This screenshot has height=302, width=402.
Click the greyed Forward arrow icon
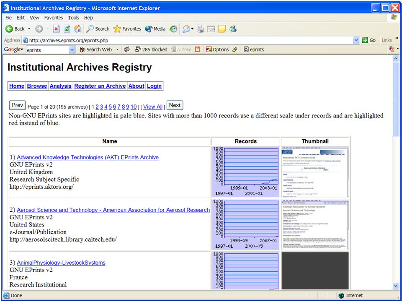click(39, 29)
